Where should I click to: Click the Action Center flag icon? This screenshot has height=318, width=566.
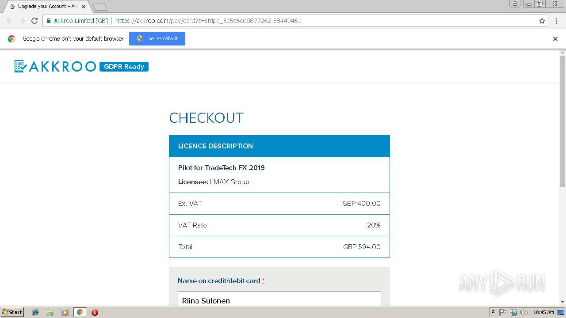(503, 312)
